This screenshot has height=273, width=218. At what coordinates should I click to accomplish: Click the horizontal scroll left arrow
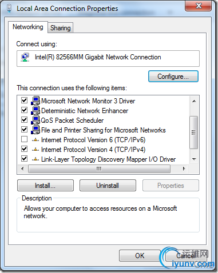[x=22, y=168]
